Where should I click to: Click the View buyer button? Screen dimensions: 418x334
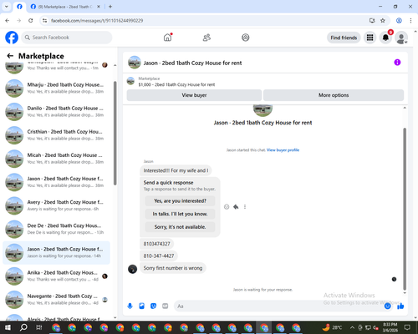[x=194, y=95]
